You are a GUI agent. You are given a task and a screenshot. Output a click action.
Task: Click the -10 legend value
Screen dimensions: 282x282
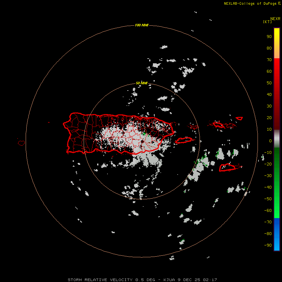(x=268, y=153)
